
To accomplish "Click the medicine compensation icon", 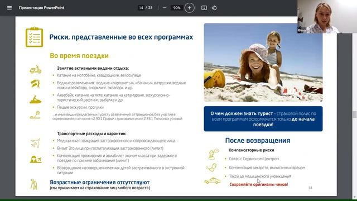I will tap(211, 167).
